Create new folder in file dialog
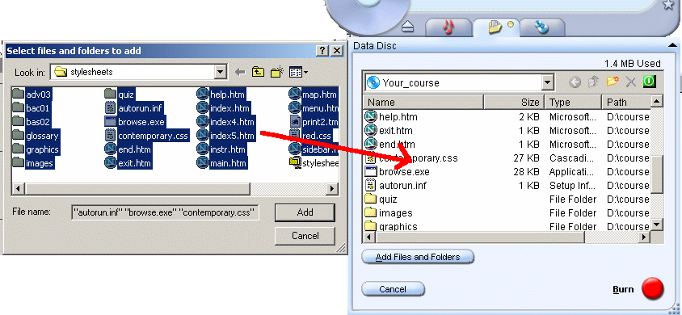 pos(277,72)
